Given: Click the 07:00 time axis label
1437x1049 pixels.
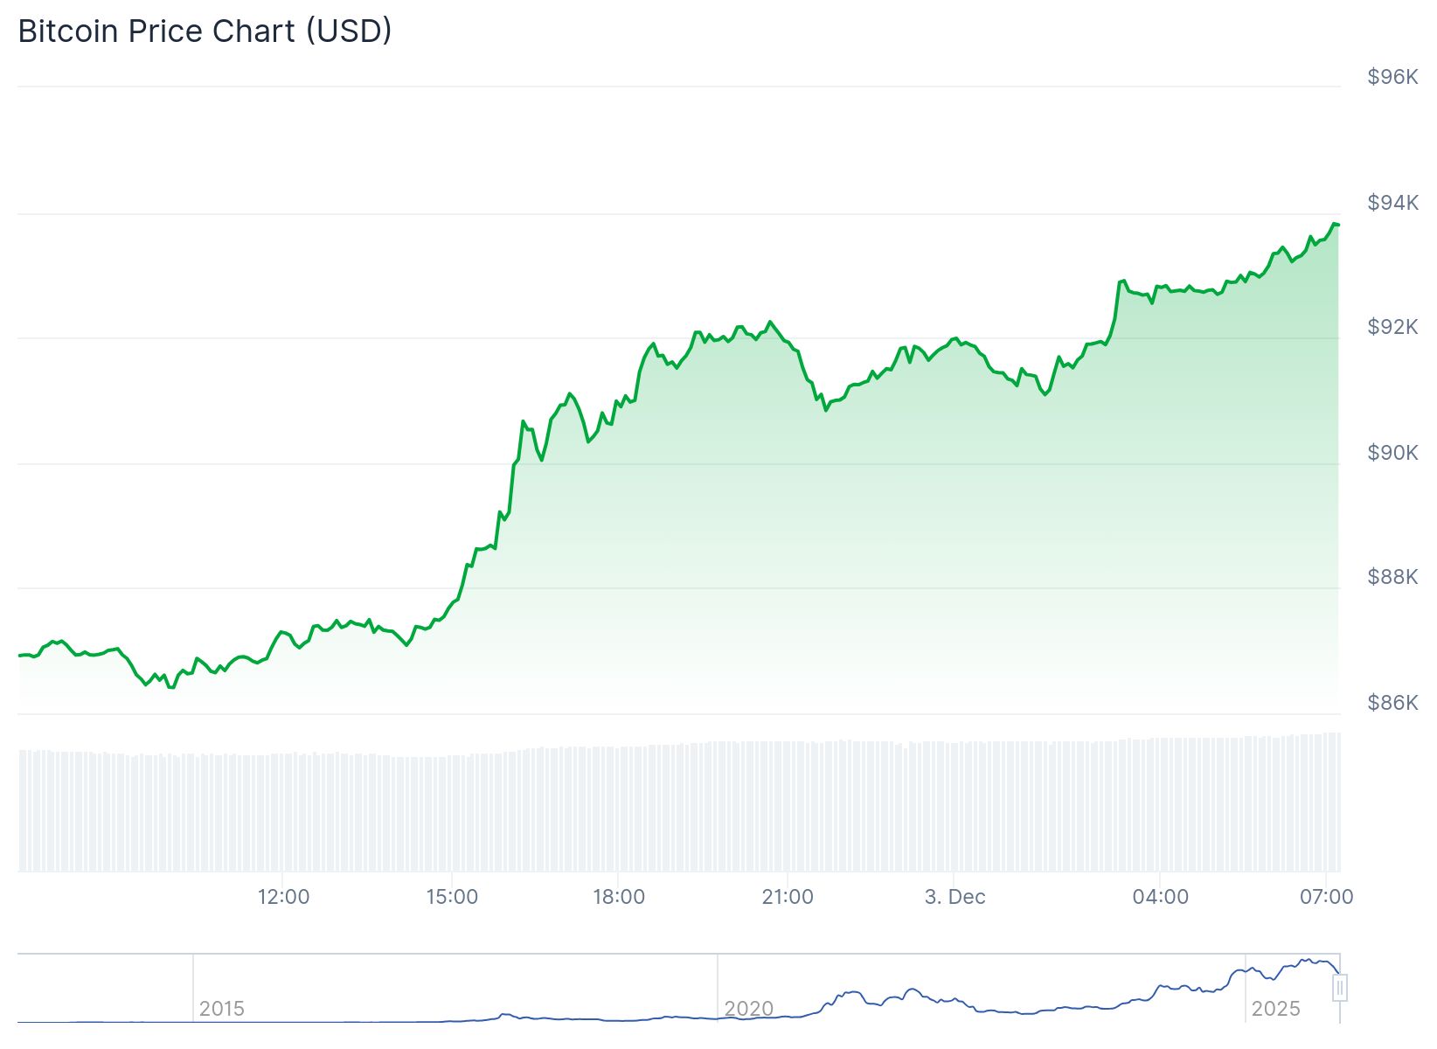Looking at the screenshot, I should 1327,897.
